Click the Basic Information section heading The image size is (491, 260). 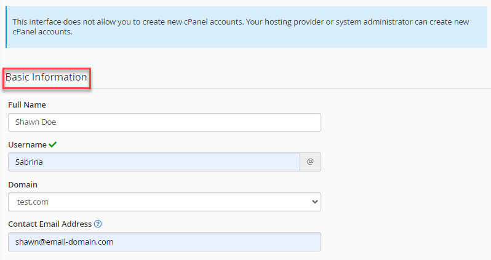pos(47,77)
